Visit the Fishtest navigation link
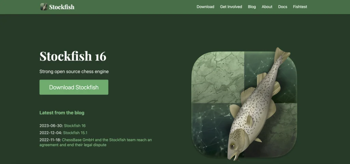350x164 pixels. (300, 7)
